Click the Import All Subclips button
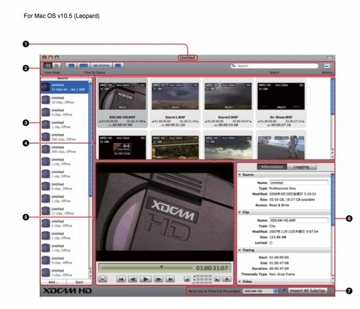The height and width of the screenshot is (309, 360). pos(307,290)
